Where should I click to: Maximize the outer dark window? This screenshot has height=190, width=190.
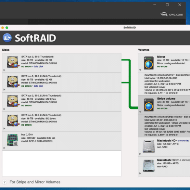click(x=167, y=5)
